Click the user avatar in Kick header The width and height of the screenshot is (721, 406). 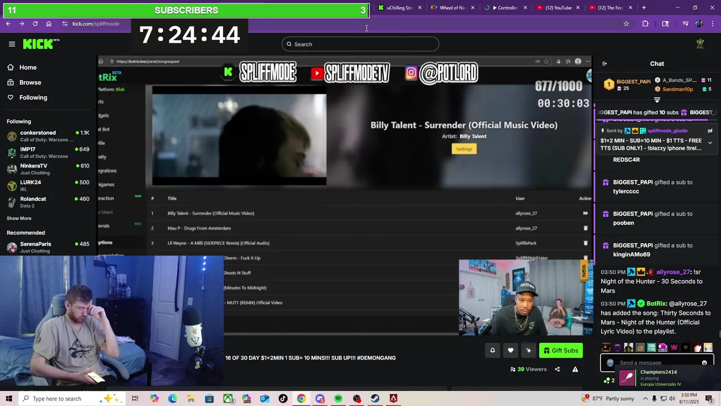(x=700, y=44)
